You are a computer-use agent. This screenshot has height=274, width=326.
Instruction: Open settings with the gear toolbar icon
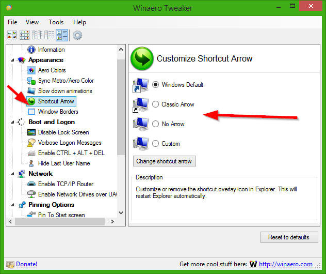pos(77,35)
